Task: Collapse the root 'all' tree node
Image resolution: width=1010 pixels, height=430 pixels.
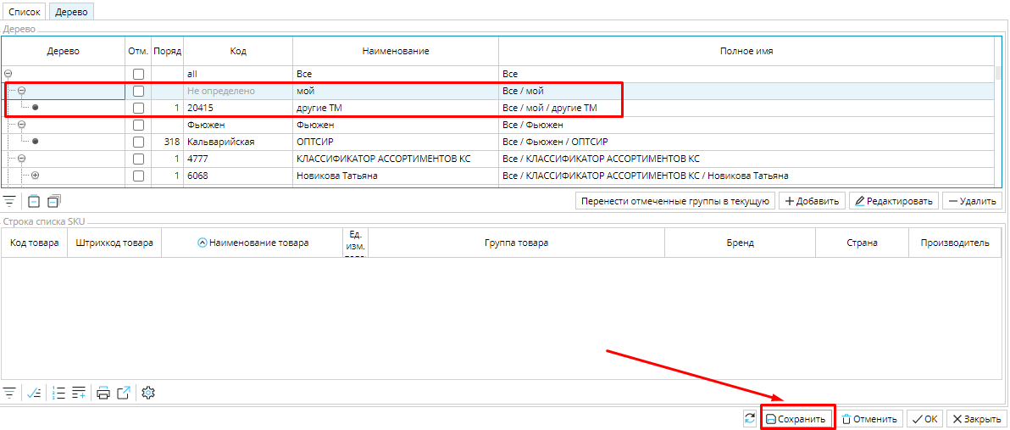Action: [x=8, y=75]
